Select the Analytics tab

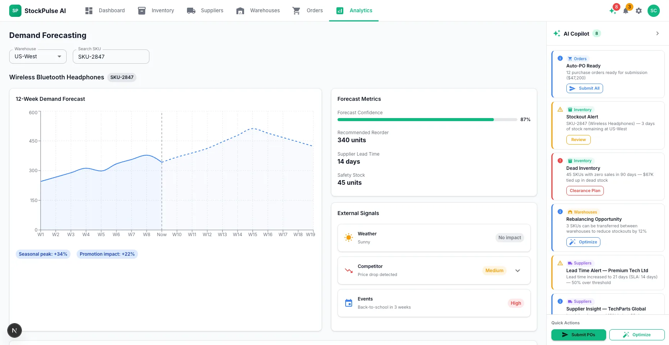coord(354,11)
